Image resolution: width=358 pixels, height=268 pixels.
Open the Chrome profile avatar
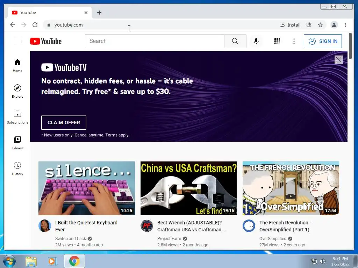[334, 25]
